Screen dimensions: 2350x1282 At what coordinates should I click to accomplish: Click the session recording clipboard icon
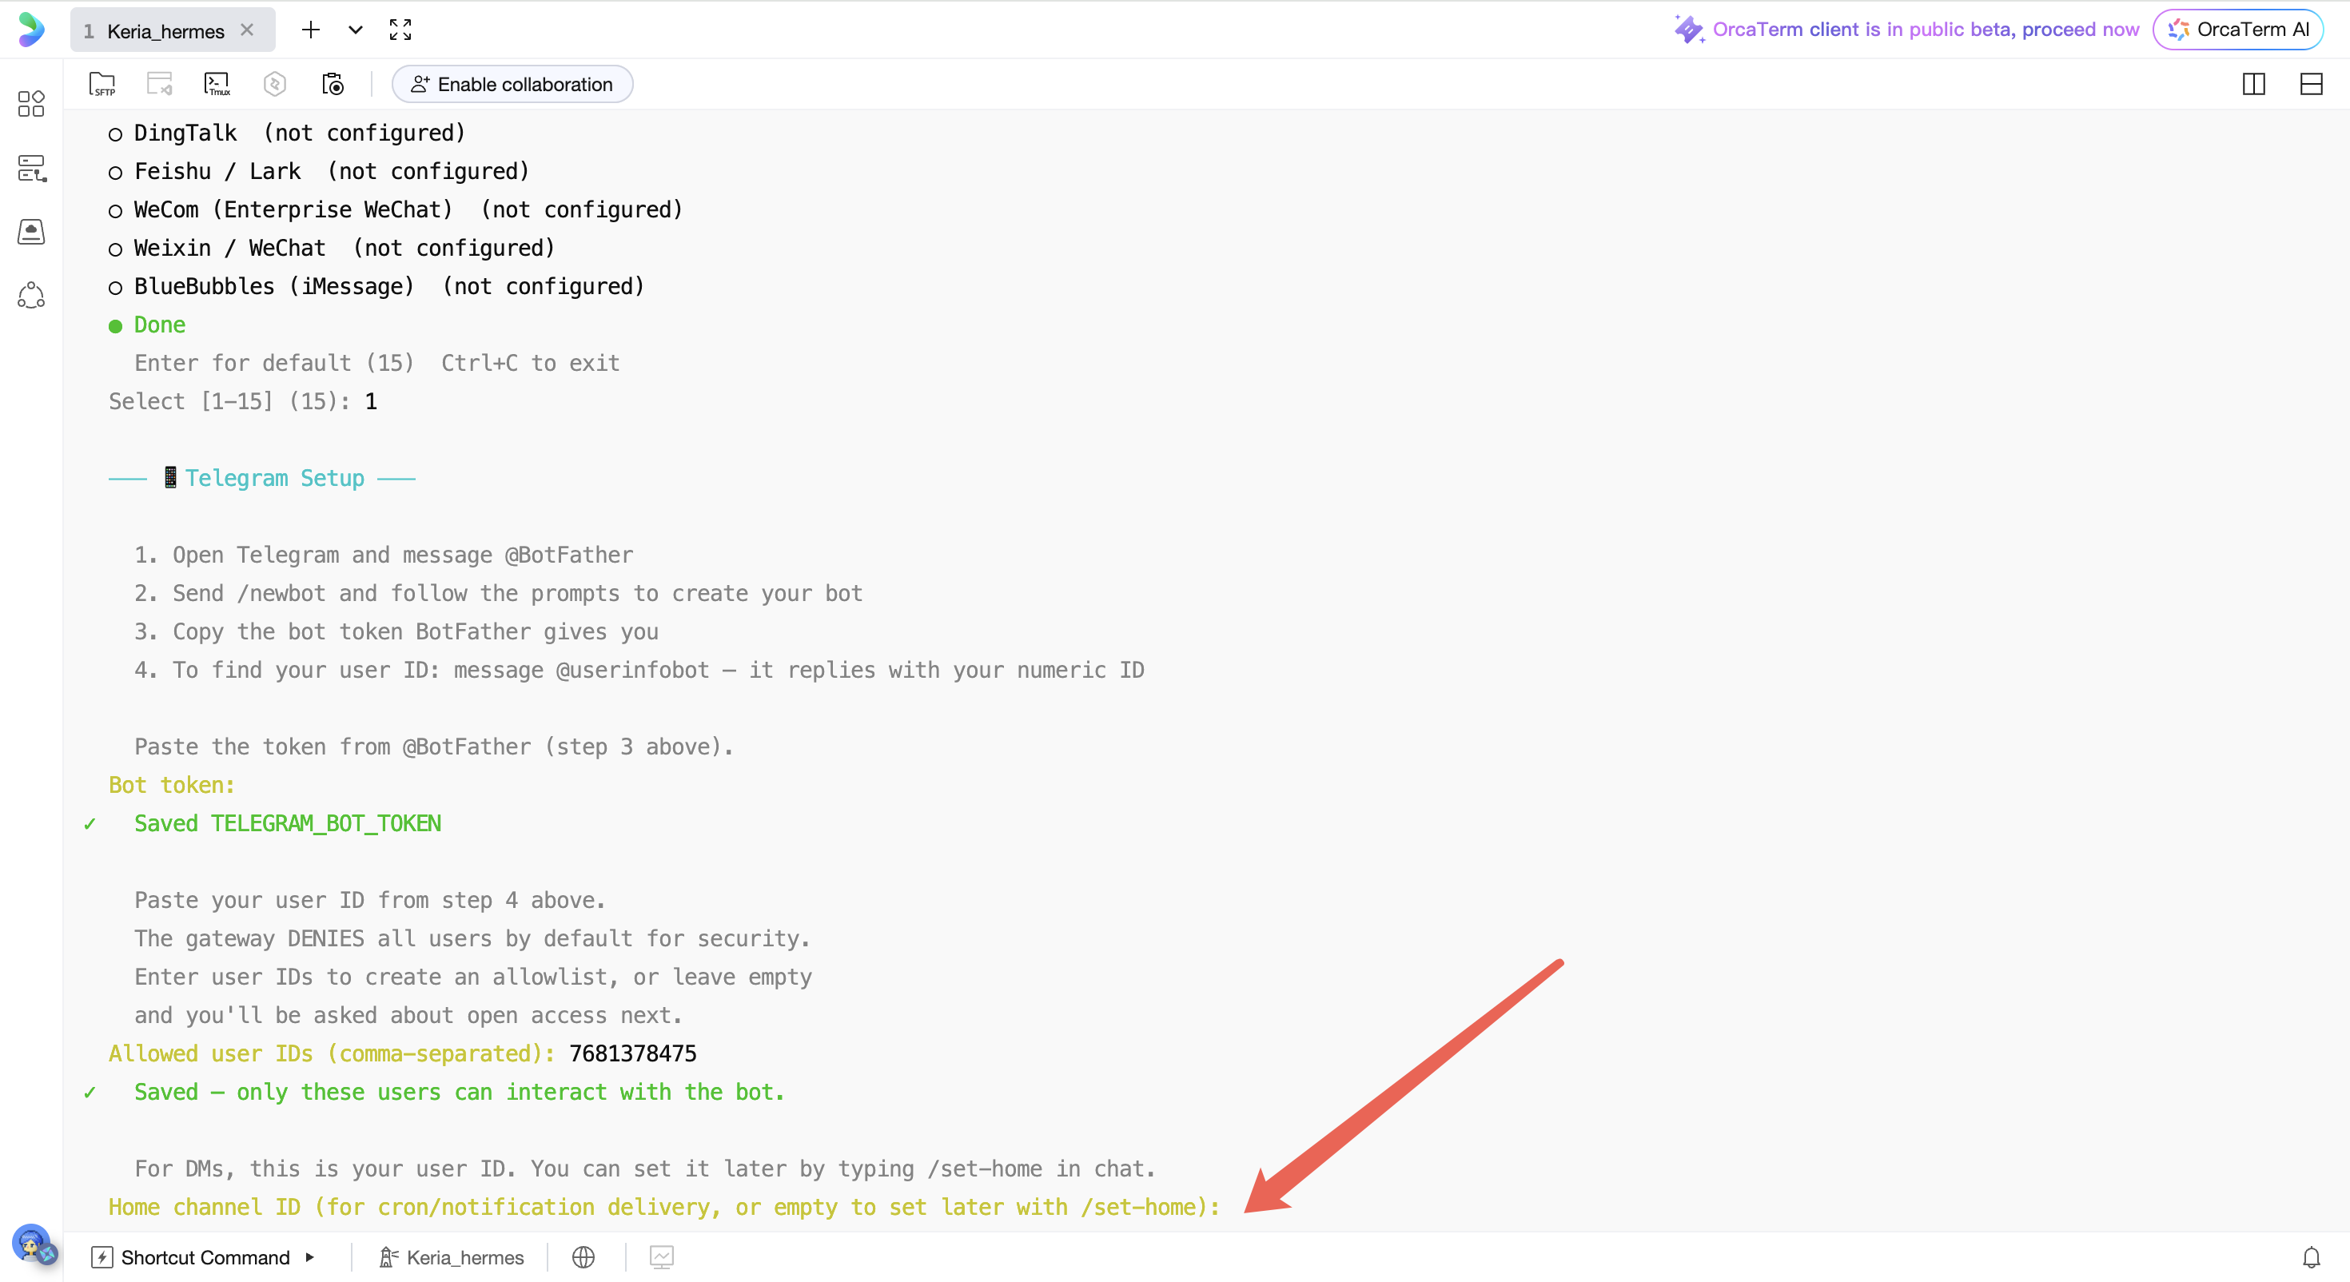(333, 84)
